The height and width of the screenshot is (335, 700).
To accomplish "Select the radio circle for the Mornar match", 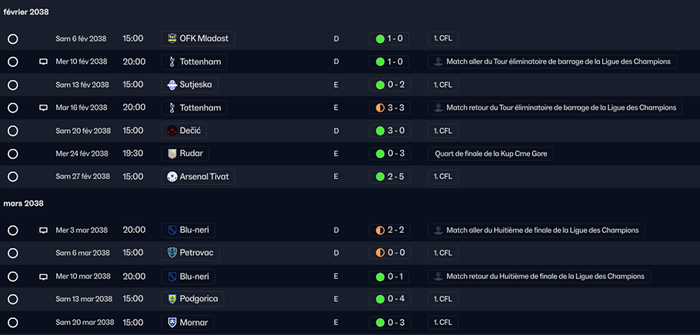I will point(13,322).
